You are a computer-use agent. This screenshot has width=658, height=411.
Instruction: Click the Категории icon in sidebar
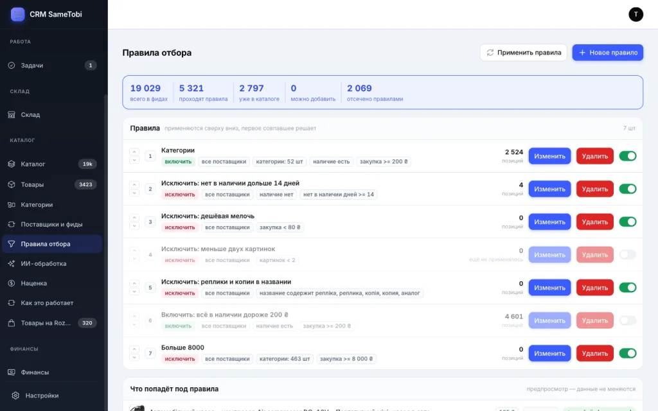pyautogui.click(x=12, y=205)
